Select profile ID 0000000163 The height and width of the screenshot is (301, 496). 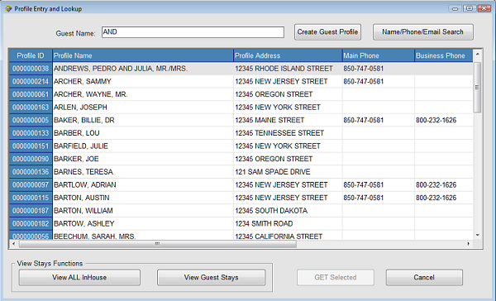coord(31,107)
